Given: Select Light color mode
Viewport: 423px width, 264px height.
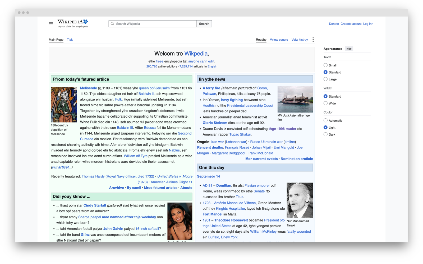Looking at the screenshot, I should click(x=325, y=127).
